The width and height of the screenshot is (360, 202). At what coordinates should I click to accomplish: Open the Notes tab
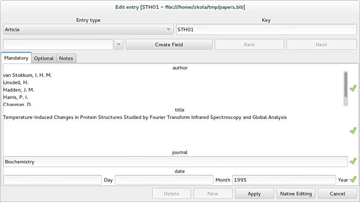click(66, 58)
